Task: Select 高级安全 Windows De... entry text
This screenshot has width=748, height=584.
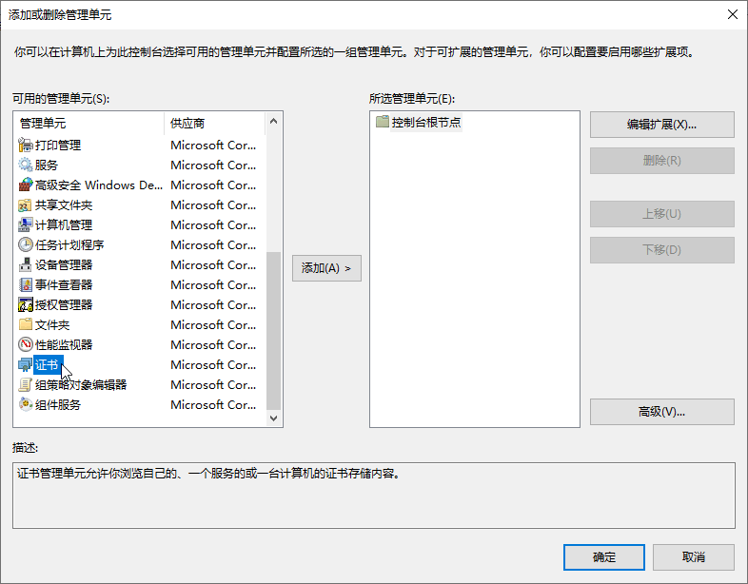Action: 99,185
